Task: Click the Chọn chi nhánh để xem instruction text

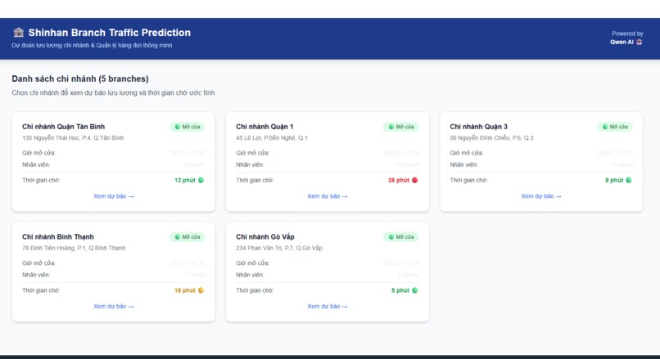Action: tap(113, 92)
